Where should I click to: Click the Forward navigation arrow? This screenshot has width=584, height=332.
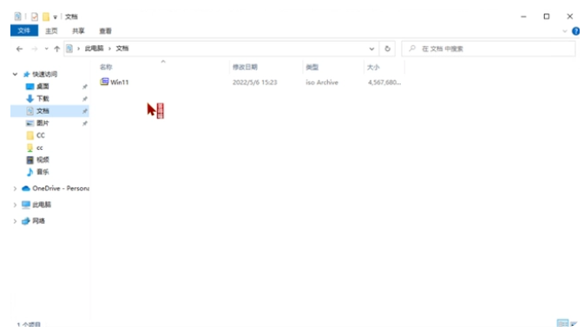pyautogui.click(x=34, y=49)
